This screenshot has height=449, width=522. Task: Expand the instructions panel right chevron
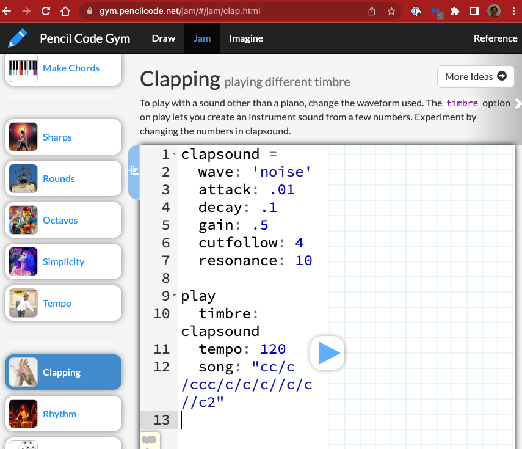coord(518,103)
